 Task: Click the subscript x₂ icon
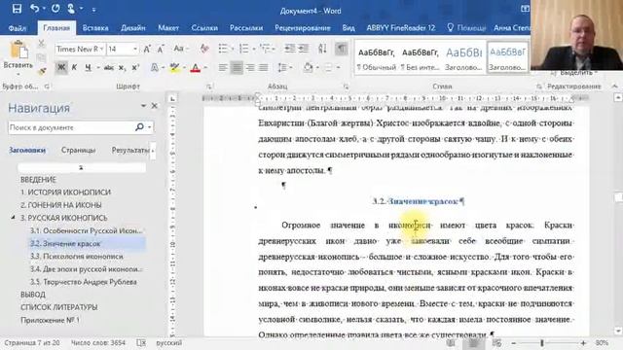(x=122, y=68)
